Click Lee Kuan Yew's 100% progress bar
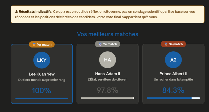This screenshot has width=209, height=112. [42, 98]
